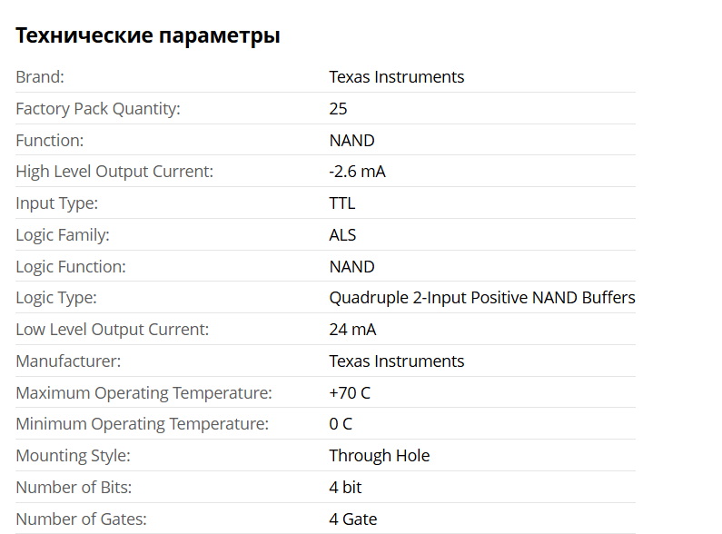722x534 pixels.
Task: Click the "High Level Output Current:" label
Action: [114, 172]
